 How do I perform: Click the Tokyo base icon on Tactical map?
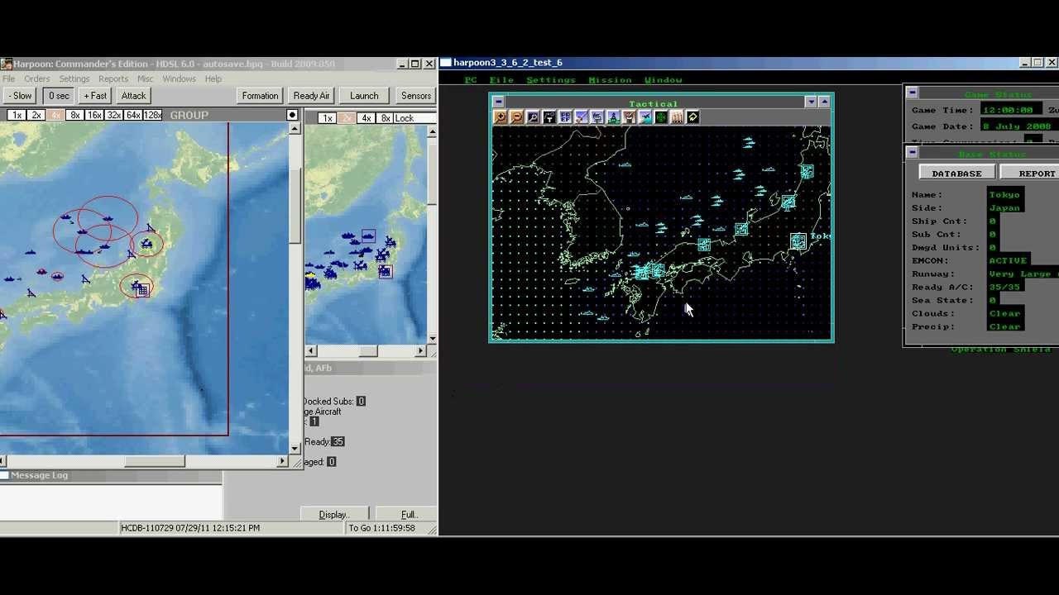point(798,241)
